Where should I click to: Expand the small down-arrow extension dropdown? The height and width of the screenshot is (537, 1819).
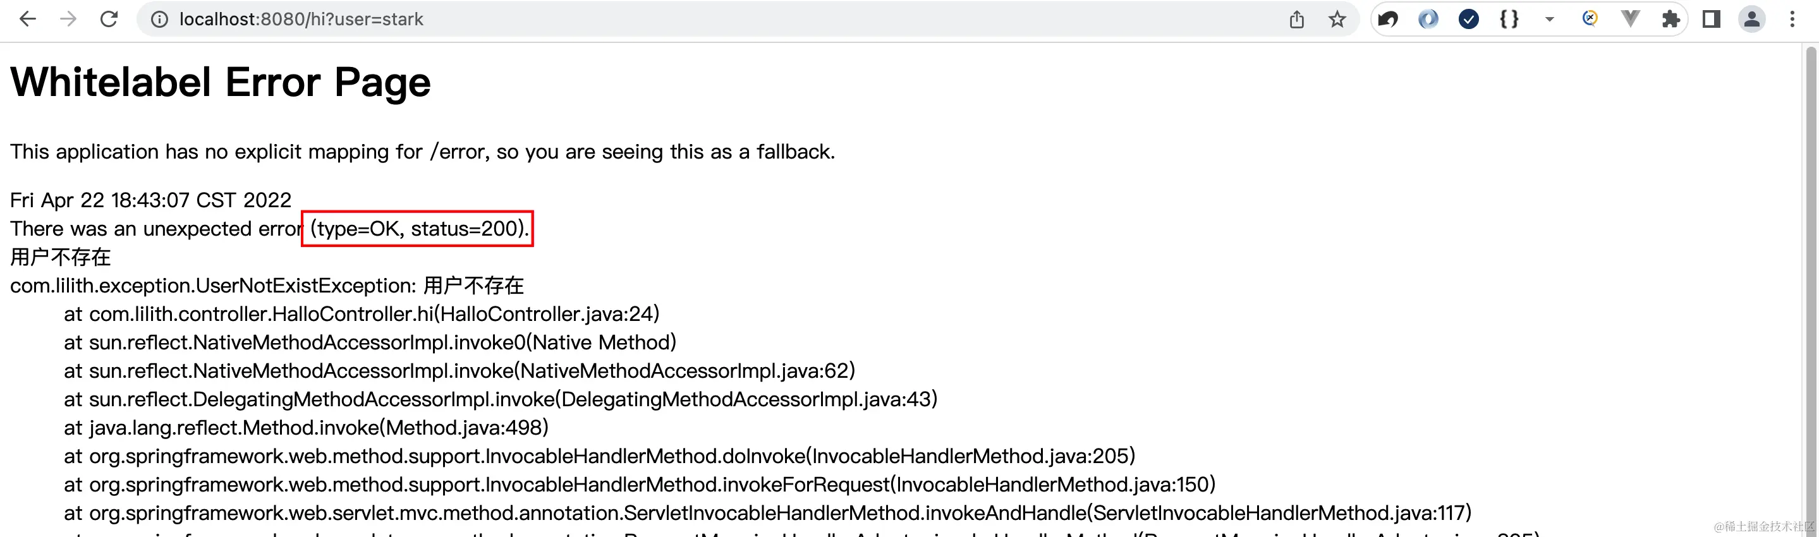(x=1549, y=20)
